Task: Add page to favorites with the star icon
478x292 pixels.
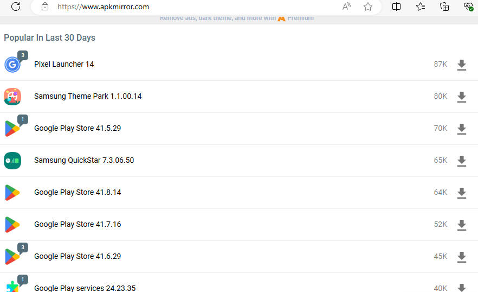Action: (x=368, y=7)
